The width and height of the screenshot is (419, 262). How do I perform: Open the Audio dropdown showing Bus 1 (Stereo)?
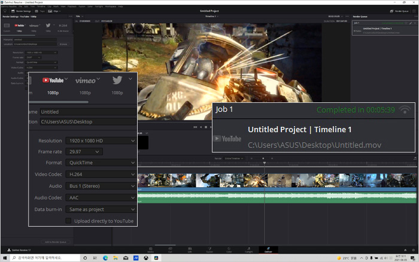tap(101, 186)
